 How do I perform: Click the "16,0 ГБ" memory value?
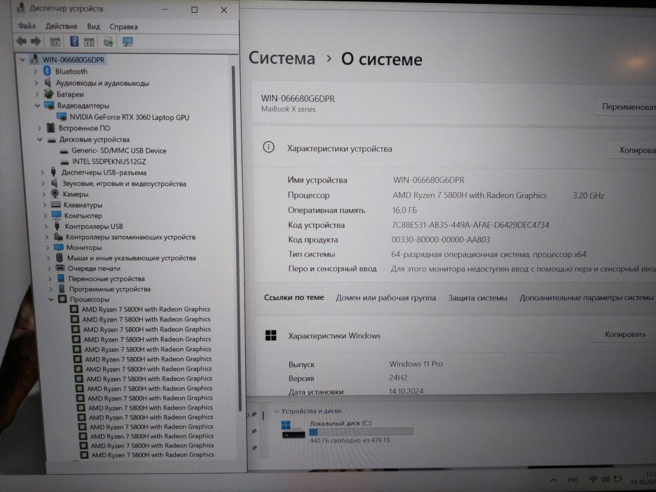404,210
